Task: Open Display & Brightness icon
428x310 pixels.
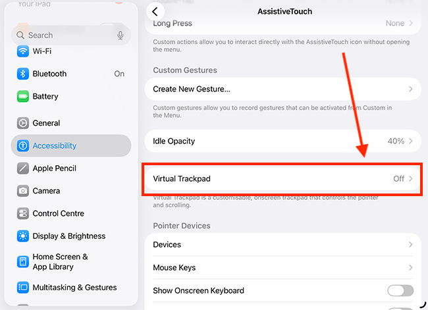Action: pyautogui.click(x=23, y=236)
